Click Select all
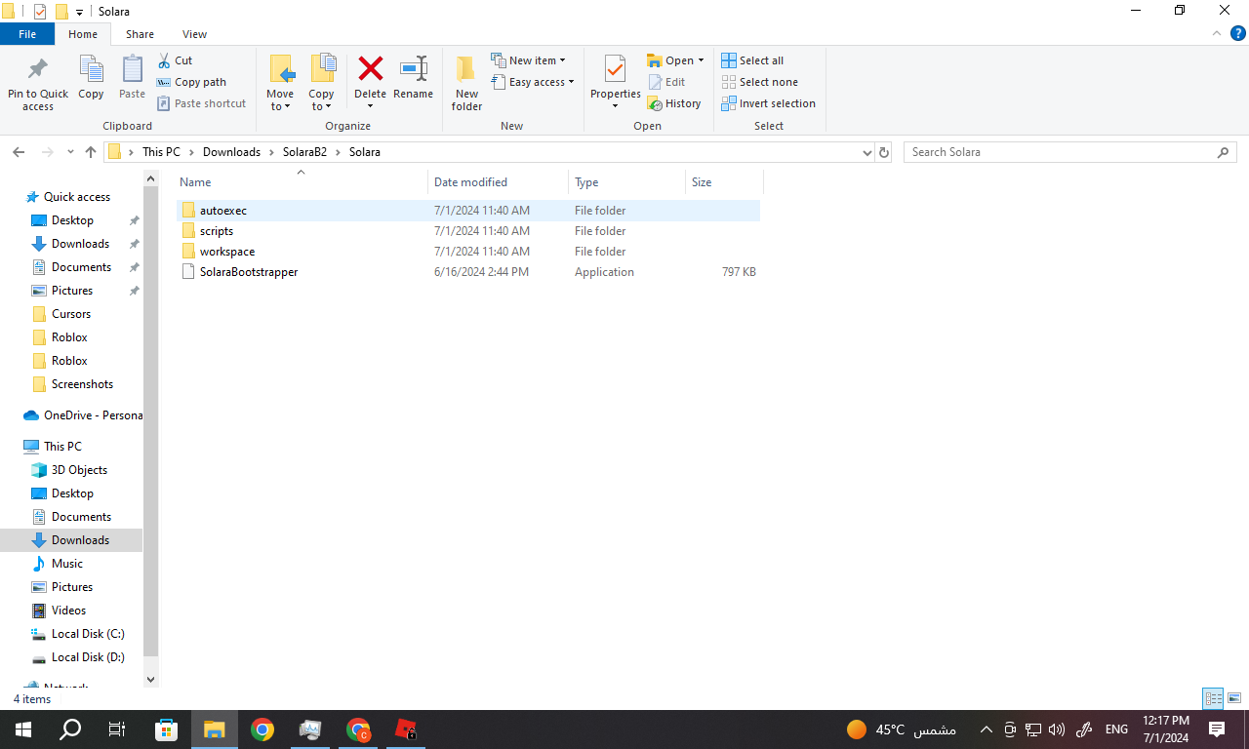1249x749 pixels. (752, 60)
